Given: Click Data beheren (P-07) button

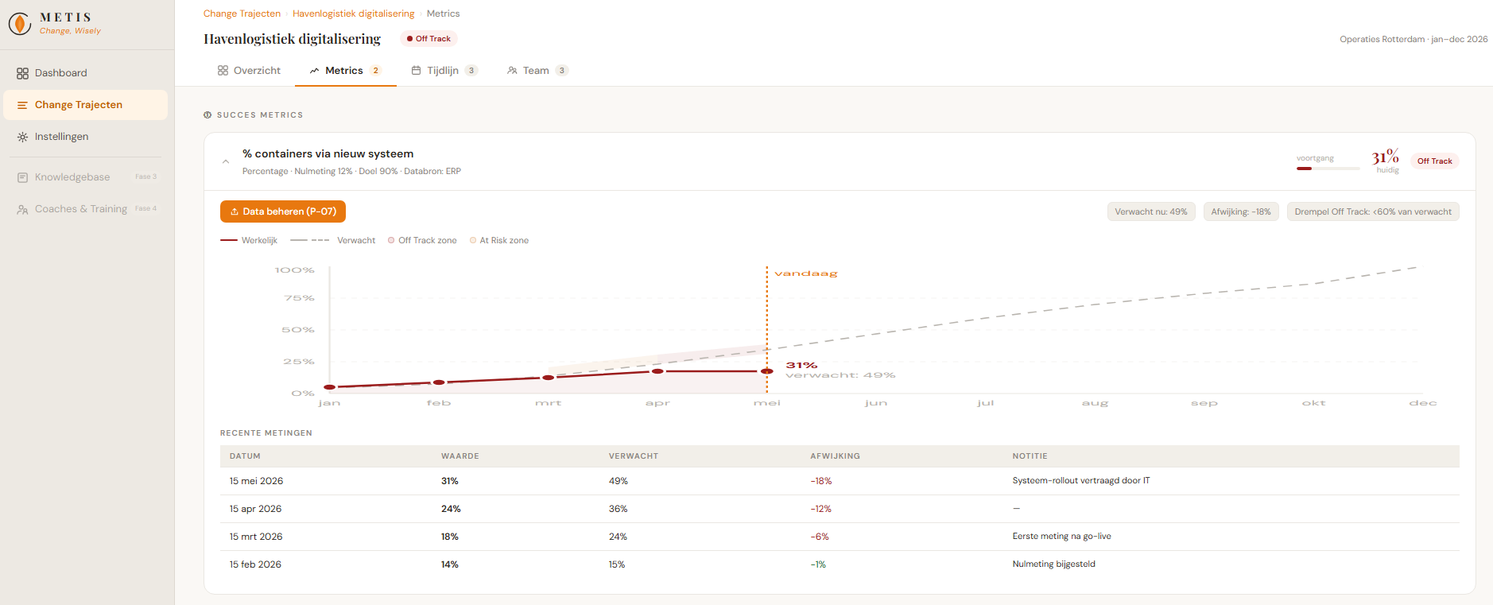Looking at the screenshot, I should 283,211.
